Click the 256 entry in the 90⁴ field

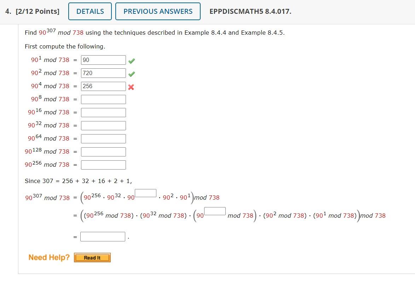tap(103, 86)
